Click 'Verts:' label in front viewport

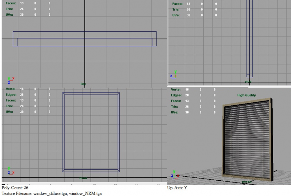click(11, 89)
